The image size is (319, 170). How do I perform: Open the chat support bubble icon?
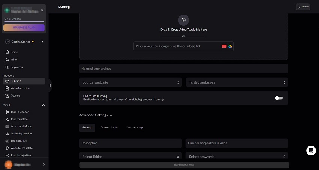click(x=311, y=151)
